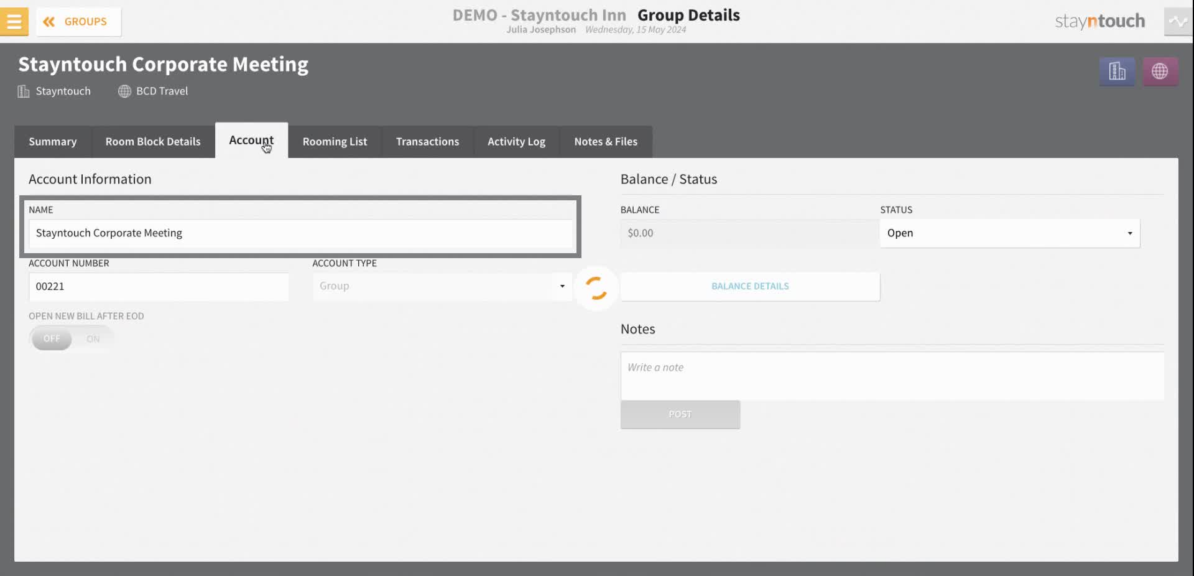Click the Stayntouch Corporate Meeting title
The height and width of the screenshot is (576, 1194).
point(163,65)
